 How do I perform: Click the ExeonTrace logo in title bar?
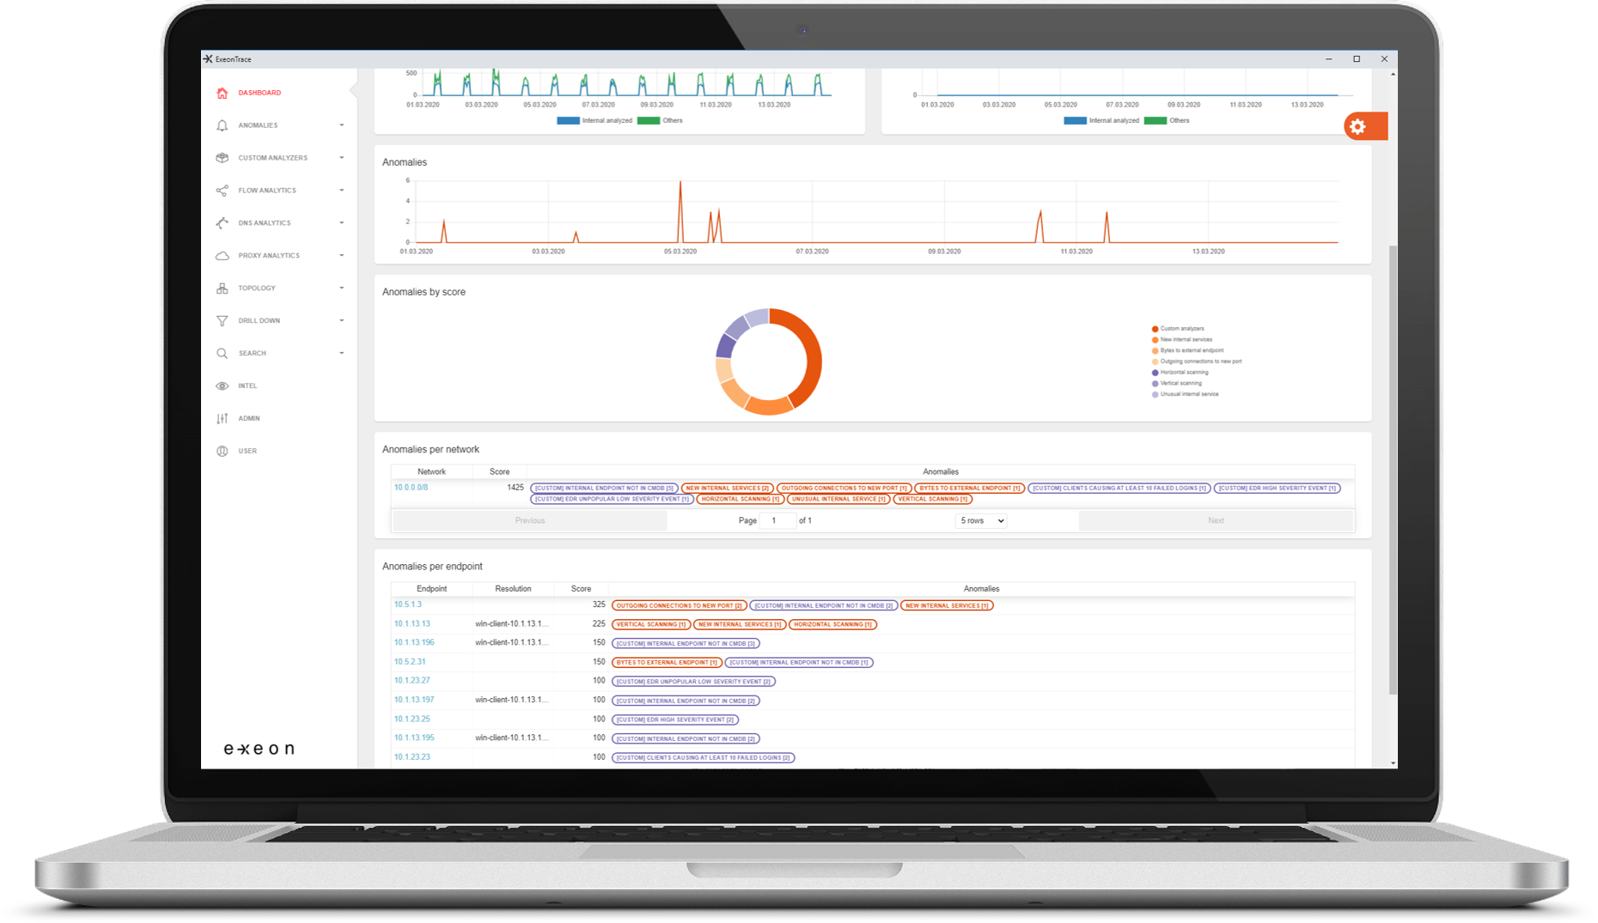point(208,59)
